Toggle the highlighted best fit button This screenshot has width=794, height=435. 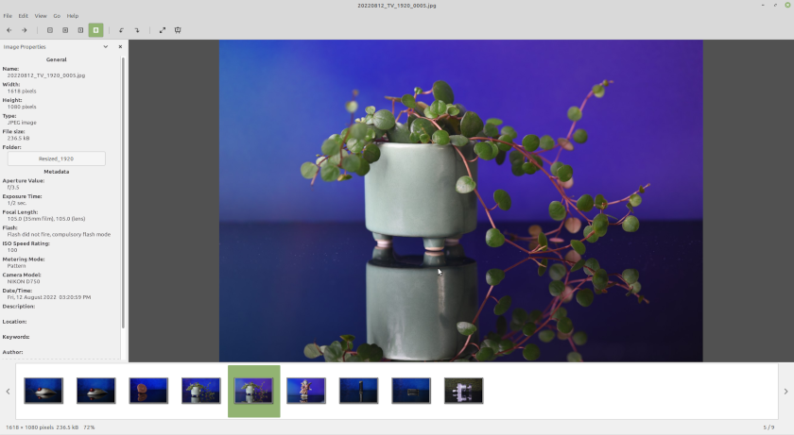tap(95, 30)
